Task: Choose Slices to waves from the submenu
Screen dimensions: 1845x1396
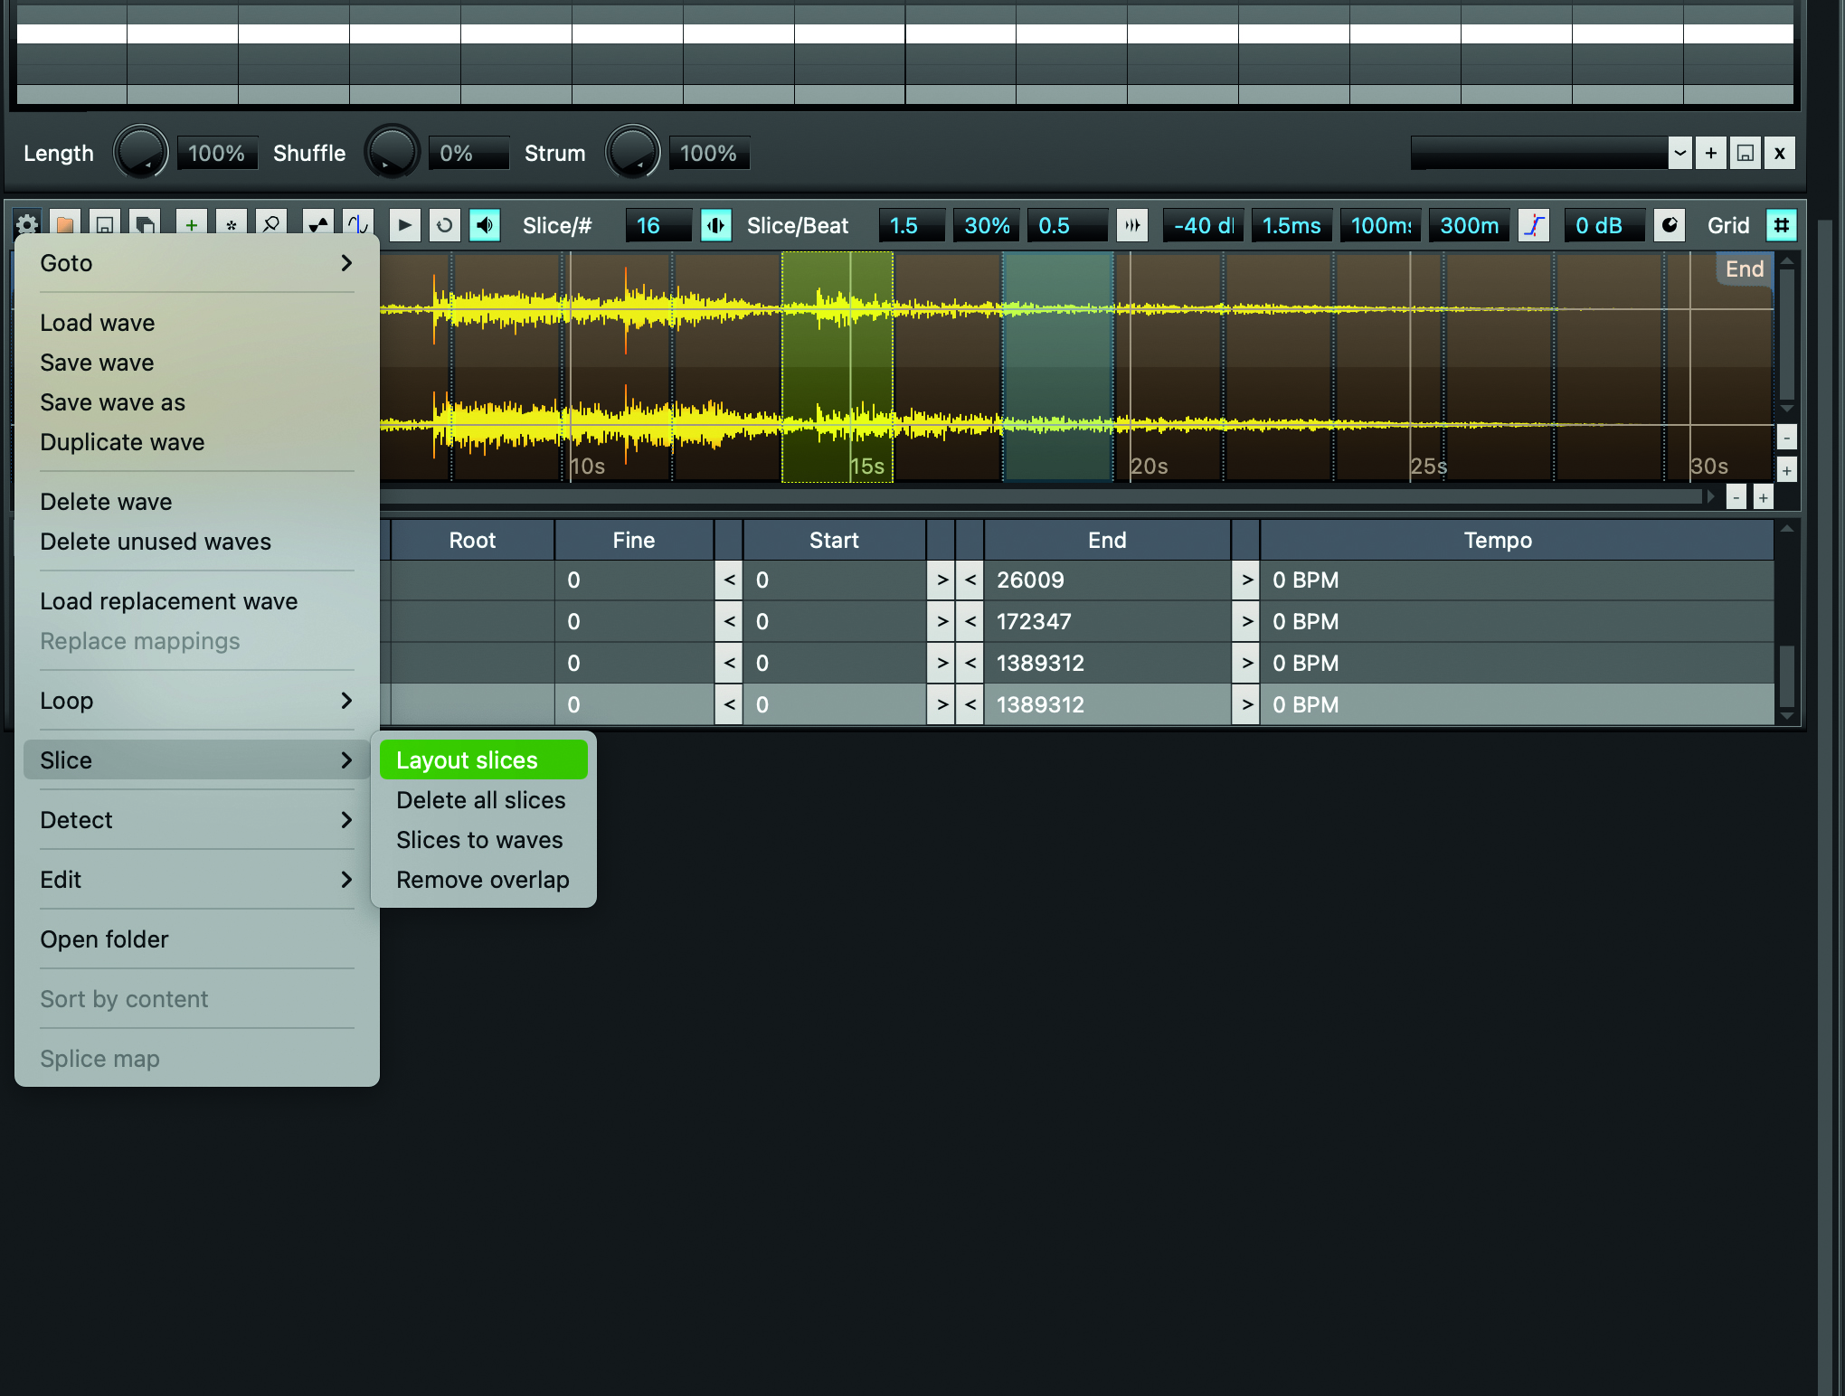Action: [x=479, y=840]
